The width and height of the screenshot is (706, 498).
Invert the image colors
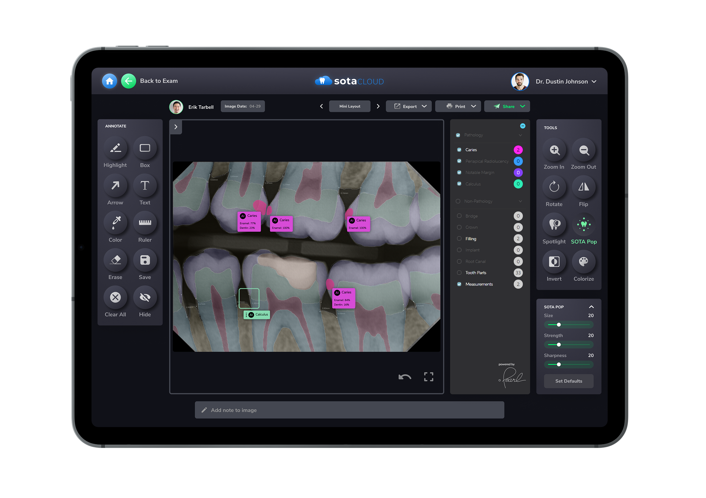click(x=554, y=262)
